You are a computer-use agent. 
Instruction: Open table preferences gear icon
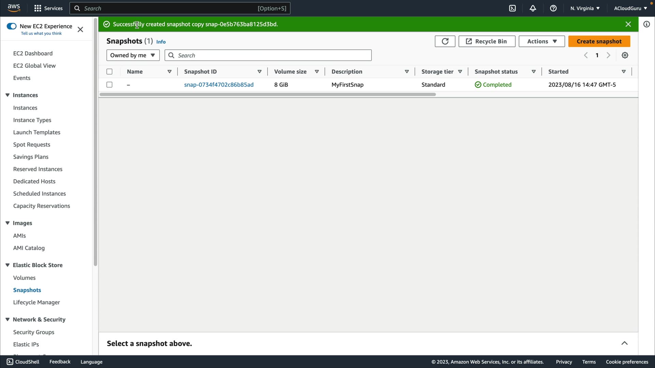coord(625,55)
